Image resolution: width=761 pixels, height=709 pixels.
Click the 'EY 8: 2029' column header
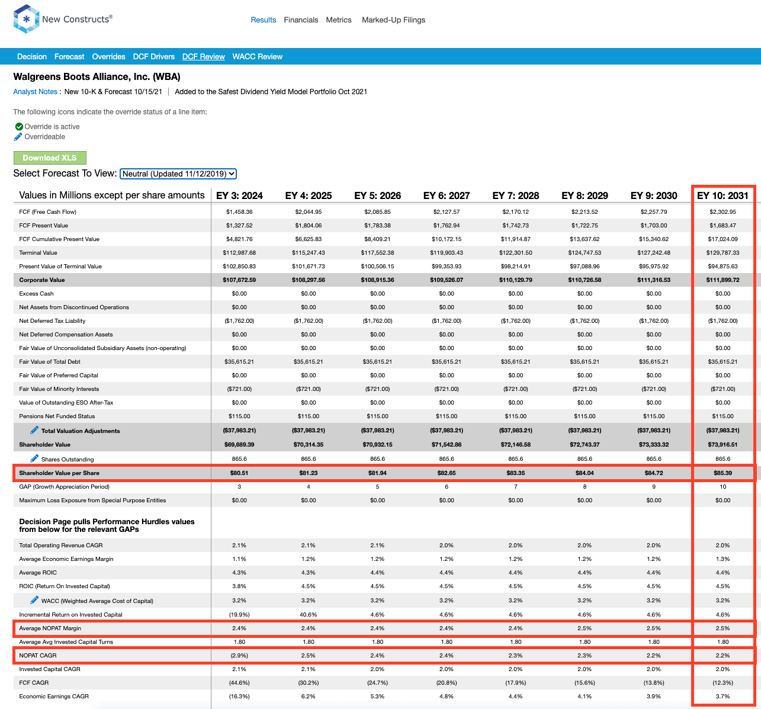click(585, 195)
